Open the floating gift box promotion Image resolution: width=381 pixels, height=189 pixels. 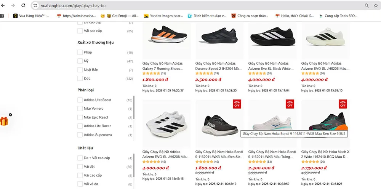(4, 121)
